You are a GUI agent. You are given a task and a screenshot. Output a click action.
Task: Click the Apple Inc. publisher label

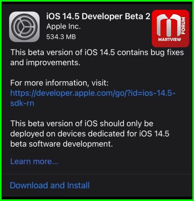[64, 27]
